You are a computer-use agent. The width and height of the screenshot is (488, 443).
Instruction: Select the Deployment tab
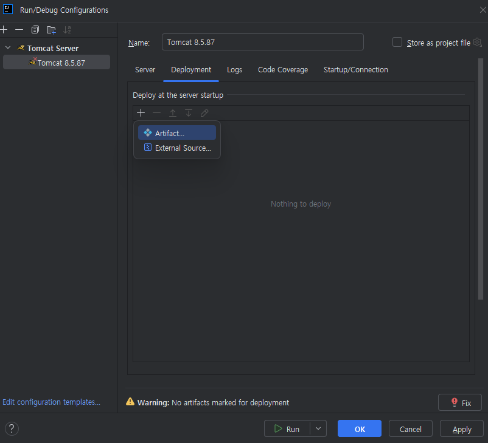click(191, 70)
